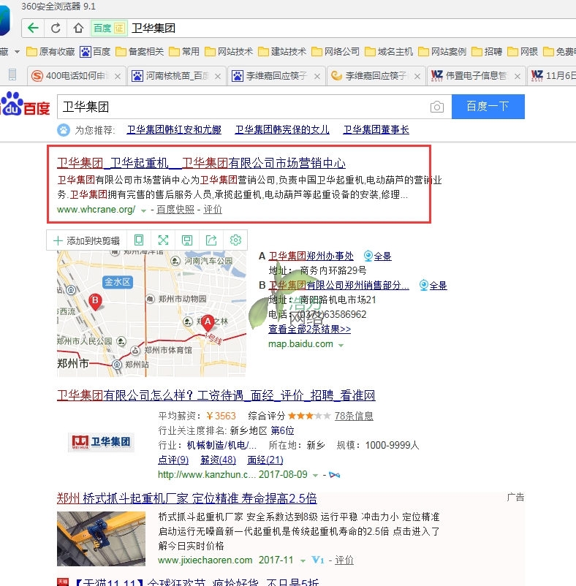Click the phone icon in clip toolbar
This screenshot has width=576, height=586.
(139, 240)
